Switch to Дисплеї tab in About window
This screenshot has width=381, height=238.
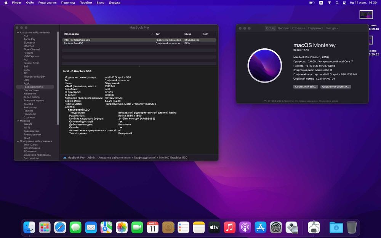283,28
